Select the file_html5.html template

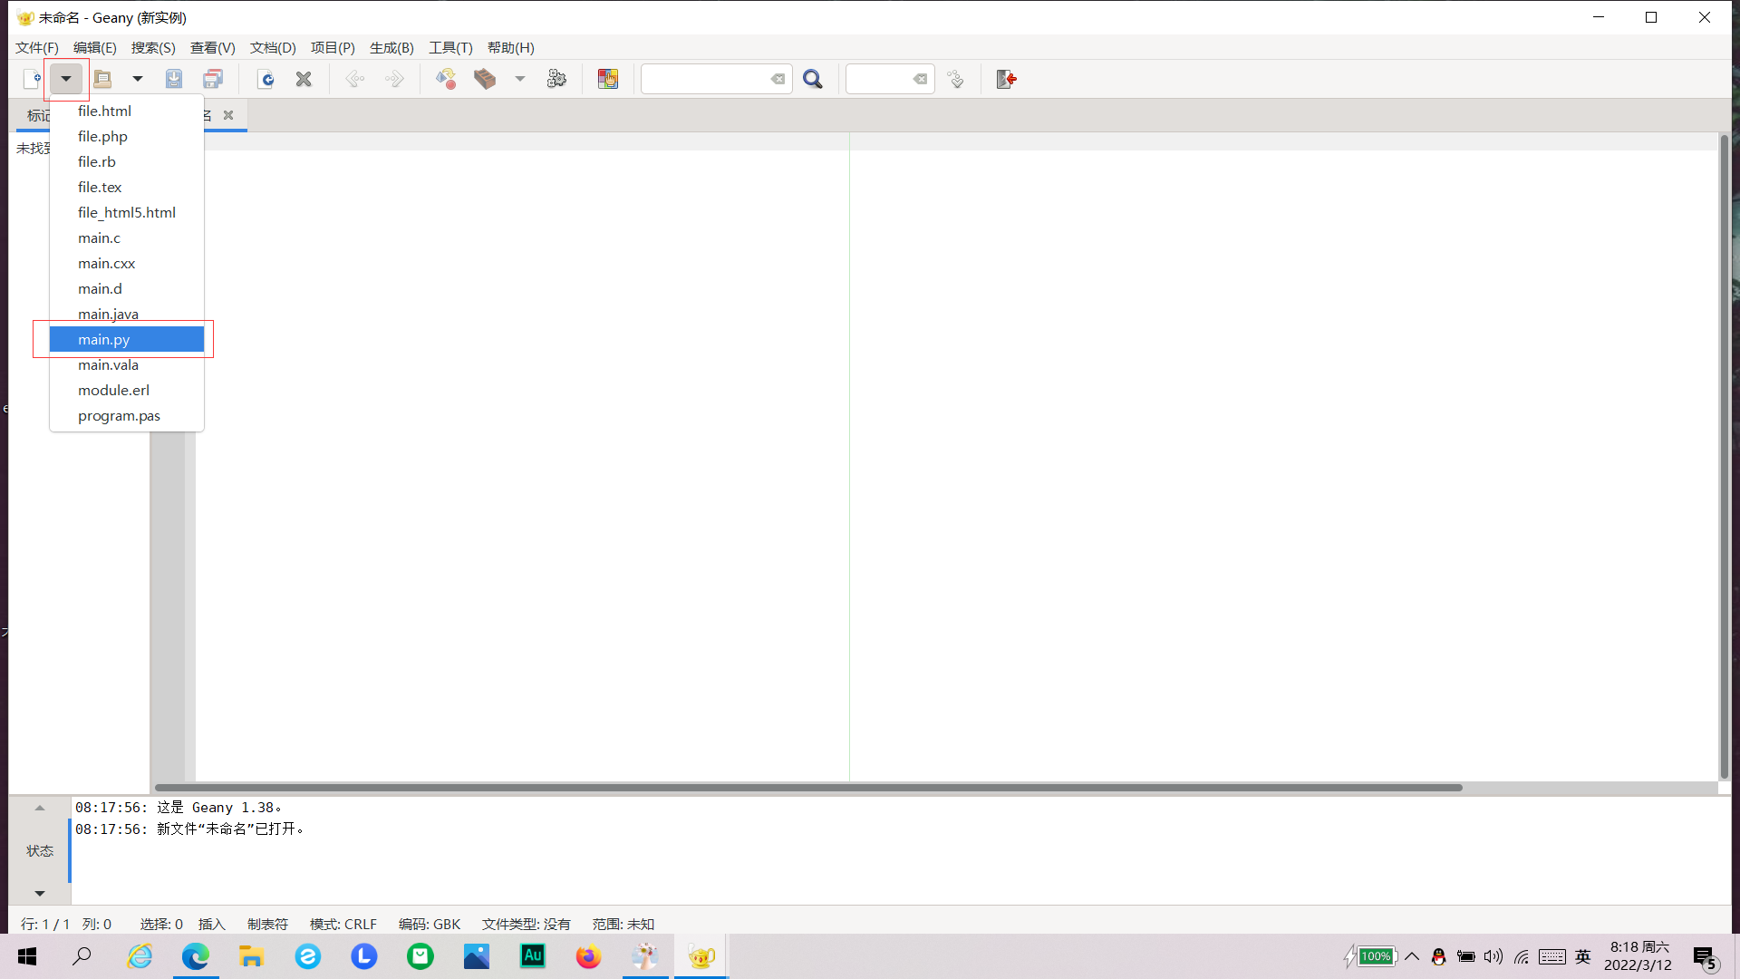click(127, 212)
